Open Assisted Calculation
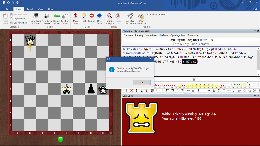Image resolution: width=260 pixels, height=146 pixels. [x=130, y=19]
